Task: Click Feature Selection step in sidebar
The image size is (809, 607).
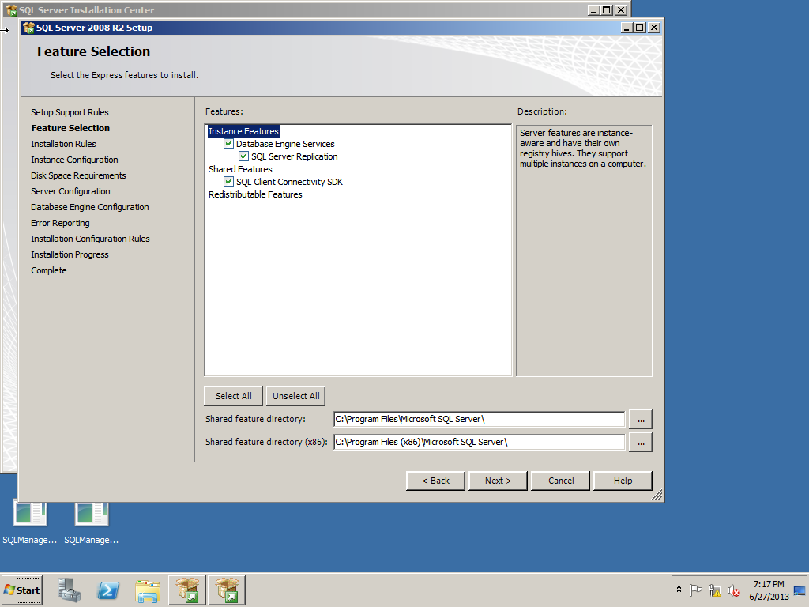Action: 70,128
